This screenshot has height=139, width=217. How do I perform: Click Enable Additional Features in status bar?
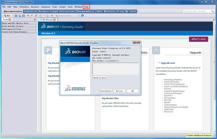(199, 135)
